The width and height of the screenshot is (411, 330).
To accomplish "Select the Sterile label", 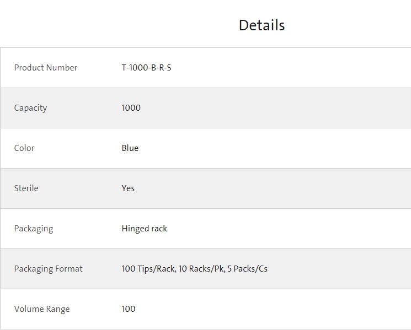I will [26, 188].
